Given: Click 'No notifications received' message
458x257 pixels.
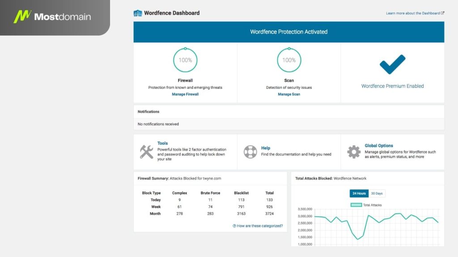Looking at the screenshot, I should [x=158, y=124].
